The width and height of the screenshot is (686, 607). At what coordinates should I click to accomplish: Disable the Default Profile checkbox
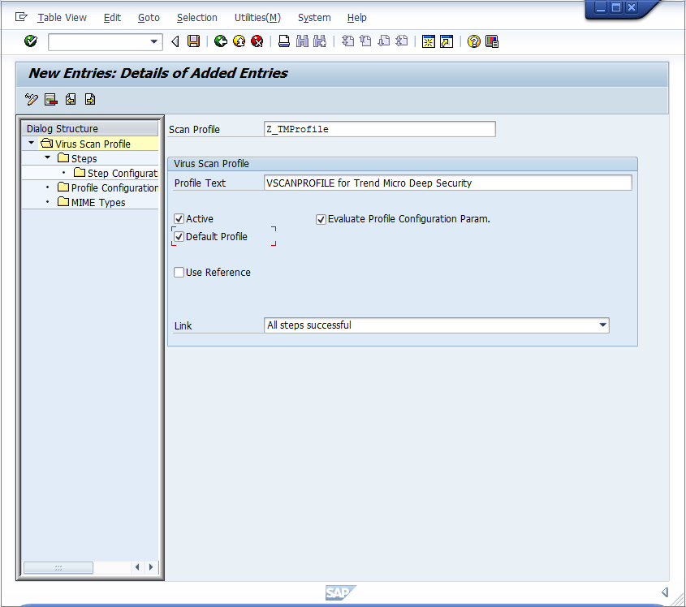(179, 236)
